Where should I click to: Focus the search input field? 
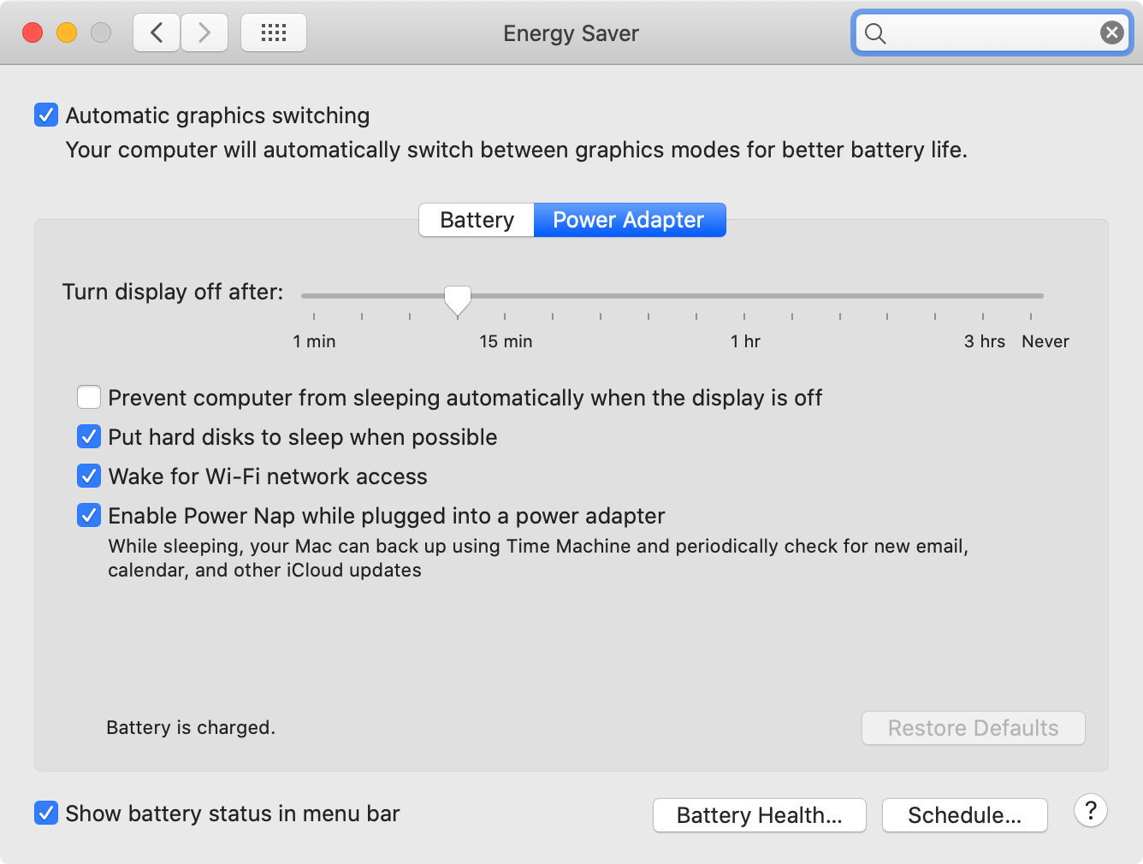point(992,33)
